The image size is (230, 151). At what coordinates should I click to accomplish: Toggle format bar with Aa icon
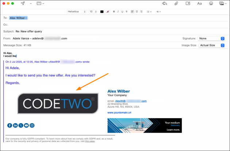point(199,4)
